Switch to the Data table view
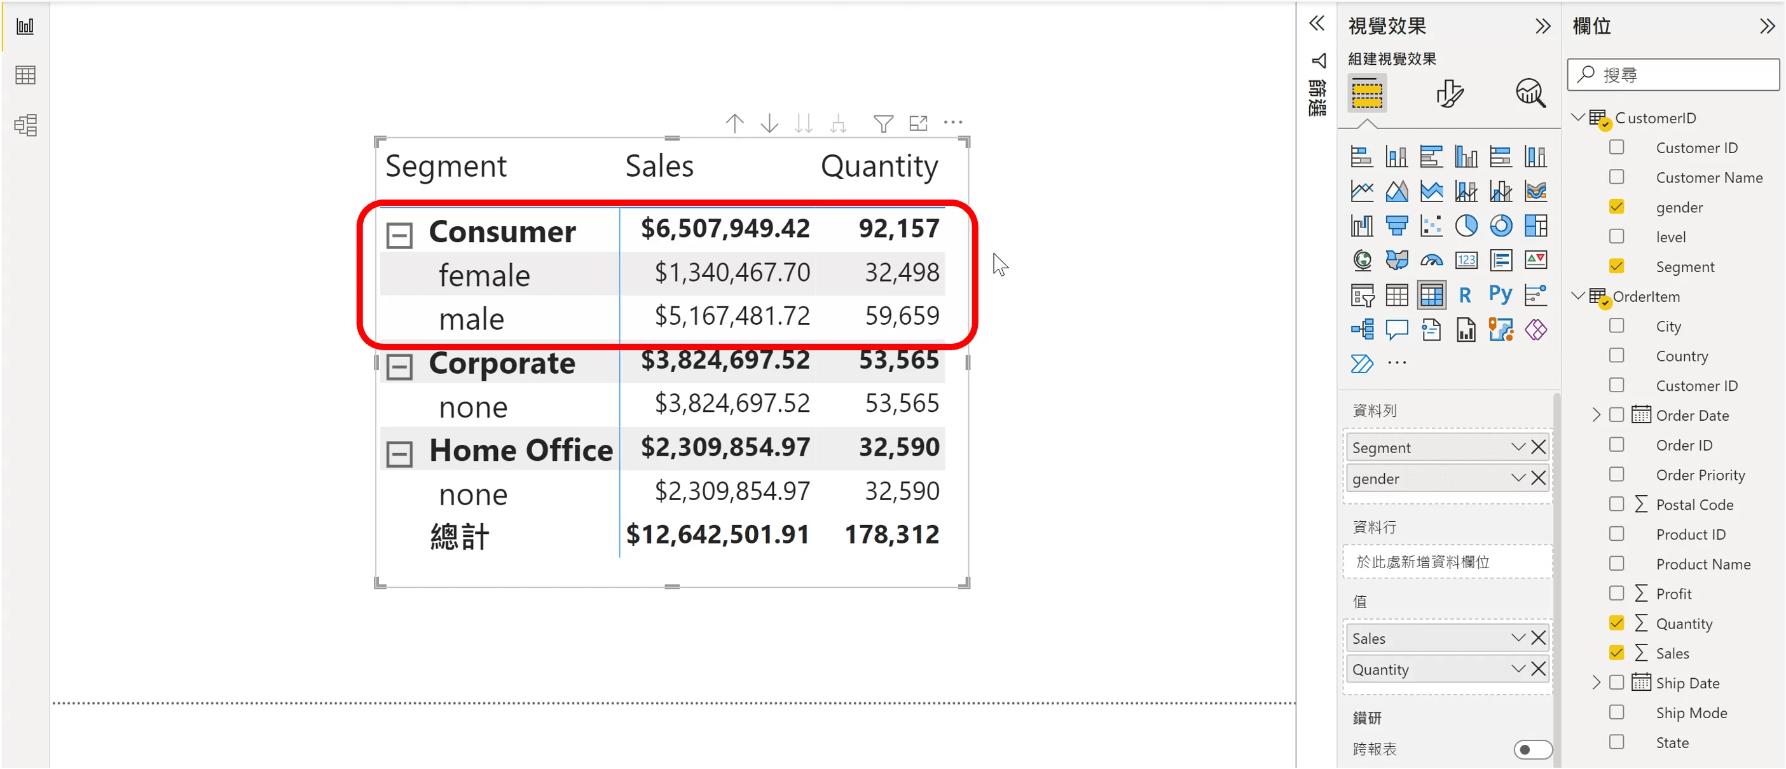Image resolution: width=1786 pixels, height=769 pixels. [25, 75]
